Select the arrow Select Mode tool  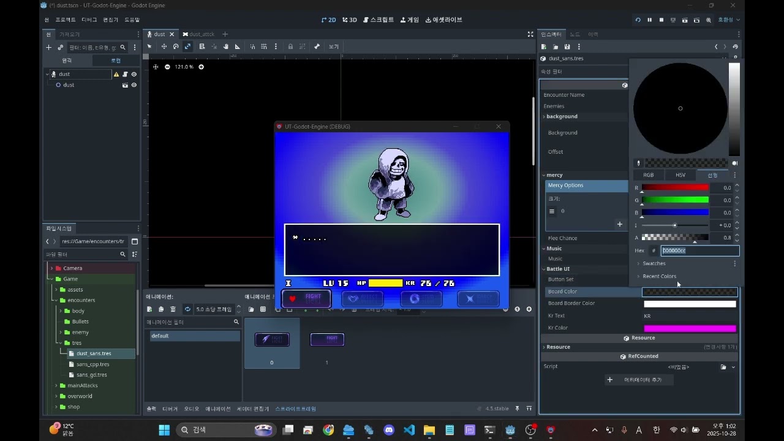click(150, 47)
